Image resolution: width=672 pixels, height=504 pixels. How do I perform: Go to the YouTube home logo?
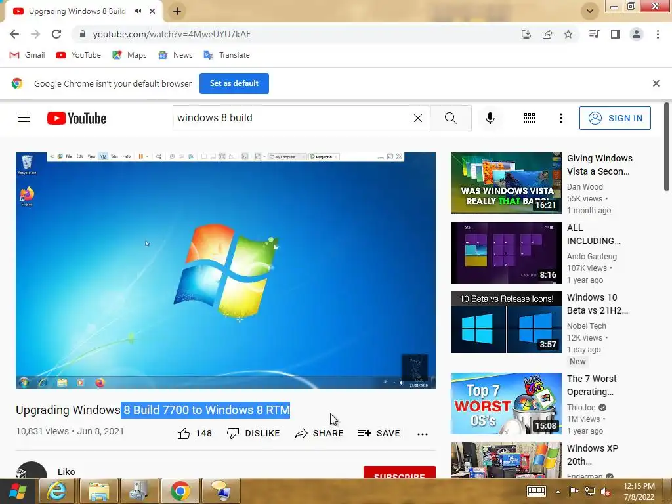tap(77, 118)
